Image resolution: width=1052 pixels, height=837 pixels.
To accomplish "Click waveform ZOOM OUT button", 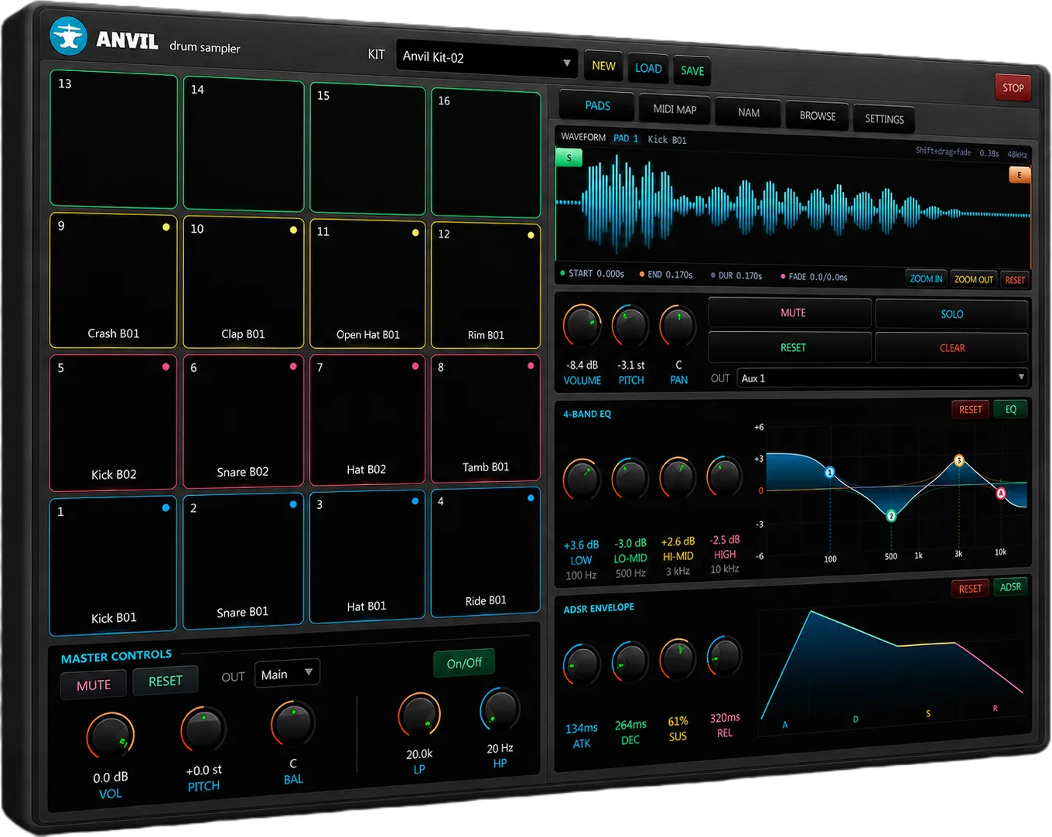I will click(973, 279).
